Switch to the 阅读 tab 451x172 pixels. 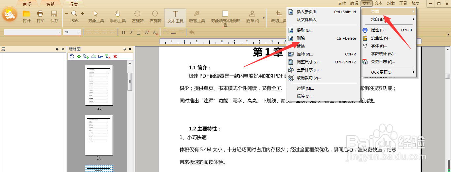tap(27, 4)
